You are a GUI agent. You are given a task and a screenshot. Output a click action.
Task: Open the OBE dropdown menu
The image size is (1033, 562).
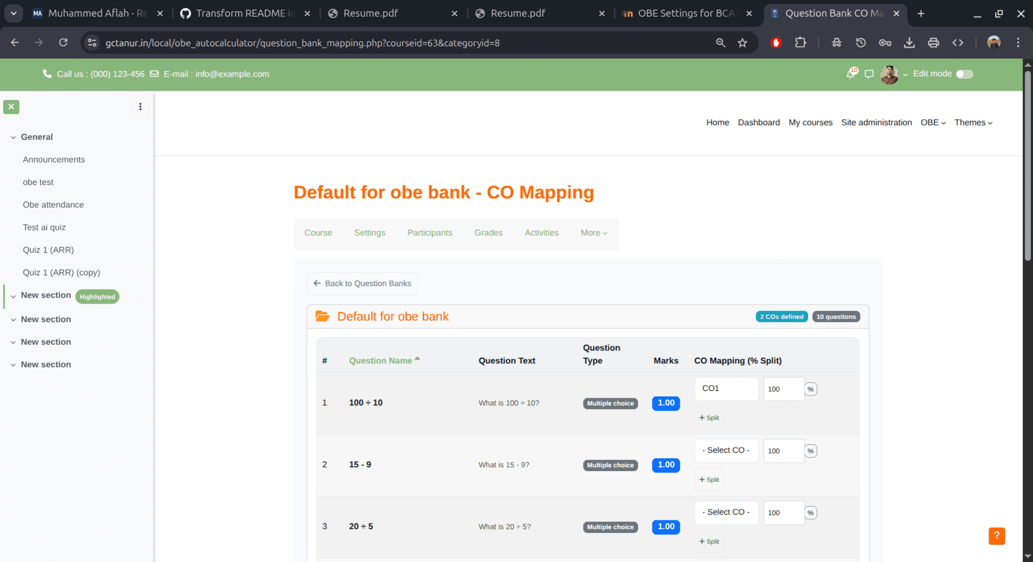click(x=933, y=122)
